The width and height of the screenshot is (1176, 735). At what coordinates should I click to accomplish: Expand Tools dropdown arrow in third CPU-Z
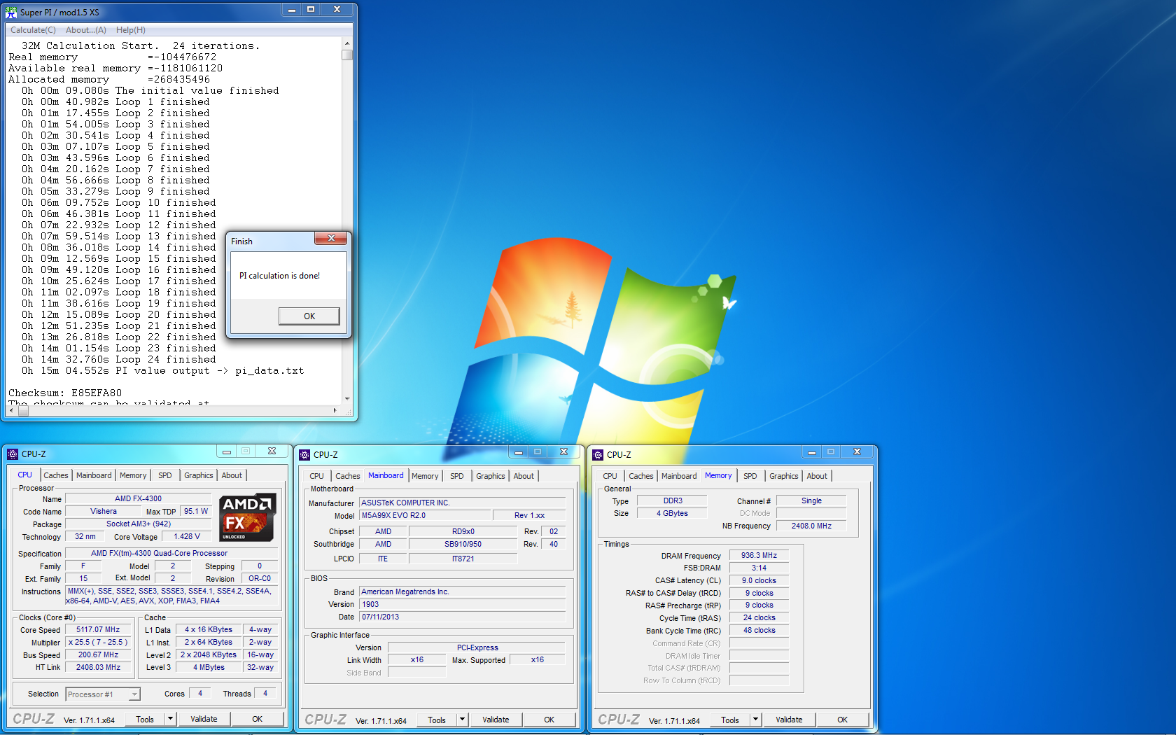pyautogui.click(x=755, y=720)
